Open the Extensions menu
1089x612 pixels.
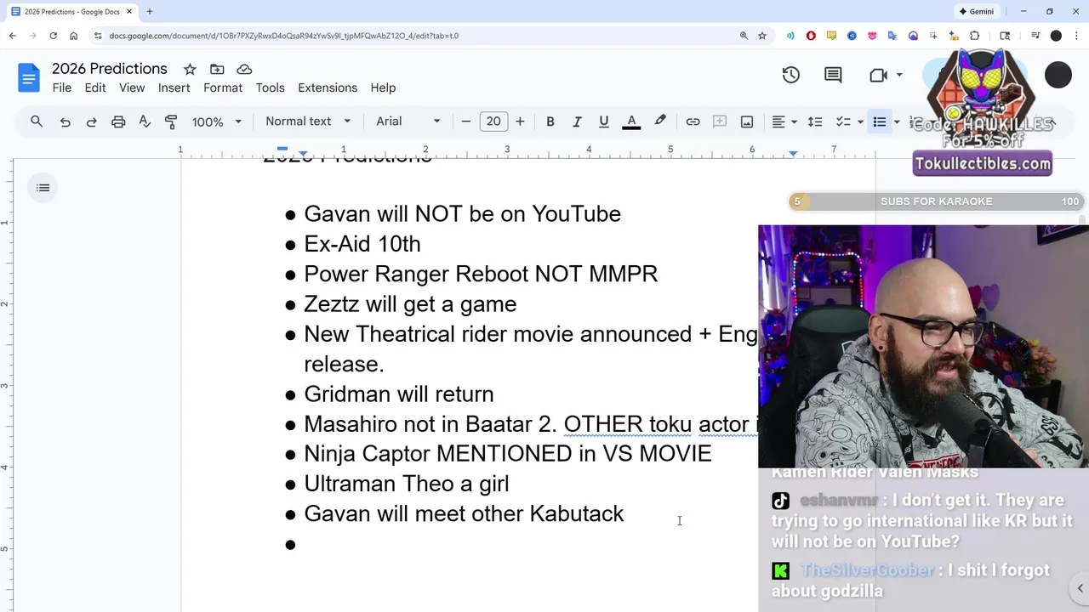click(x=328, y=88)
